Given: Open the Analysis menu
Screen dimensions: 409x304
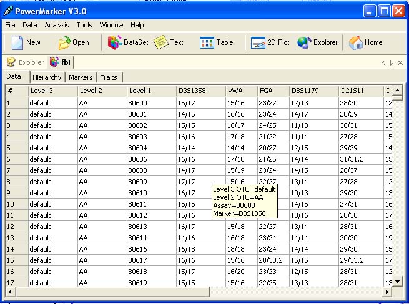Looking at the screenshot, I should (x=57, y=25).
